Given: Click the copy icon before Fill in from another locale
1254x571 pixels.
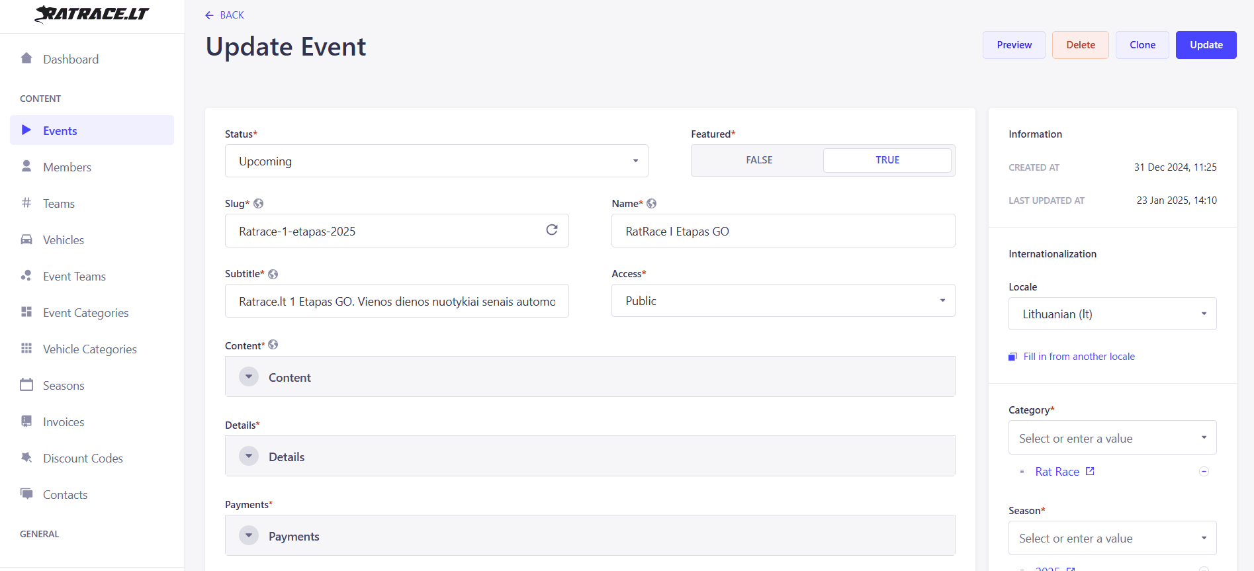Looking at the screenshot, I should tap(1012, 357).
